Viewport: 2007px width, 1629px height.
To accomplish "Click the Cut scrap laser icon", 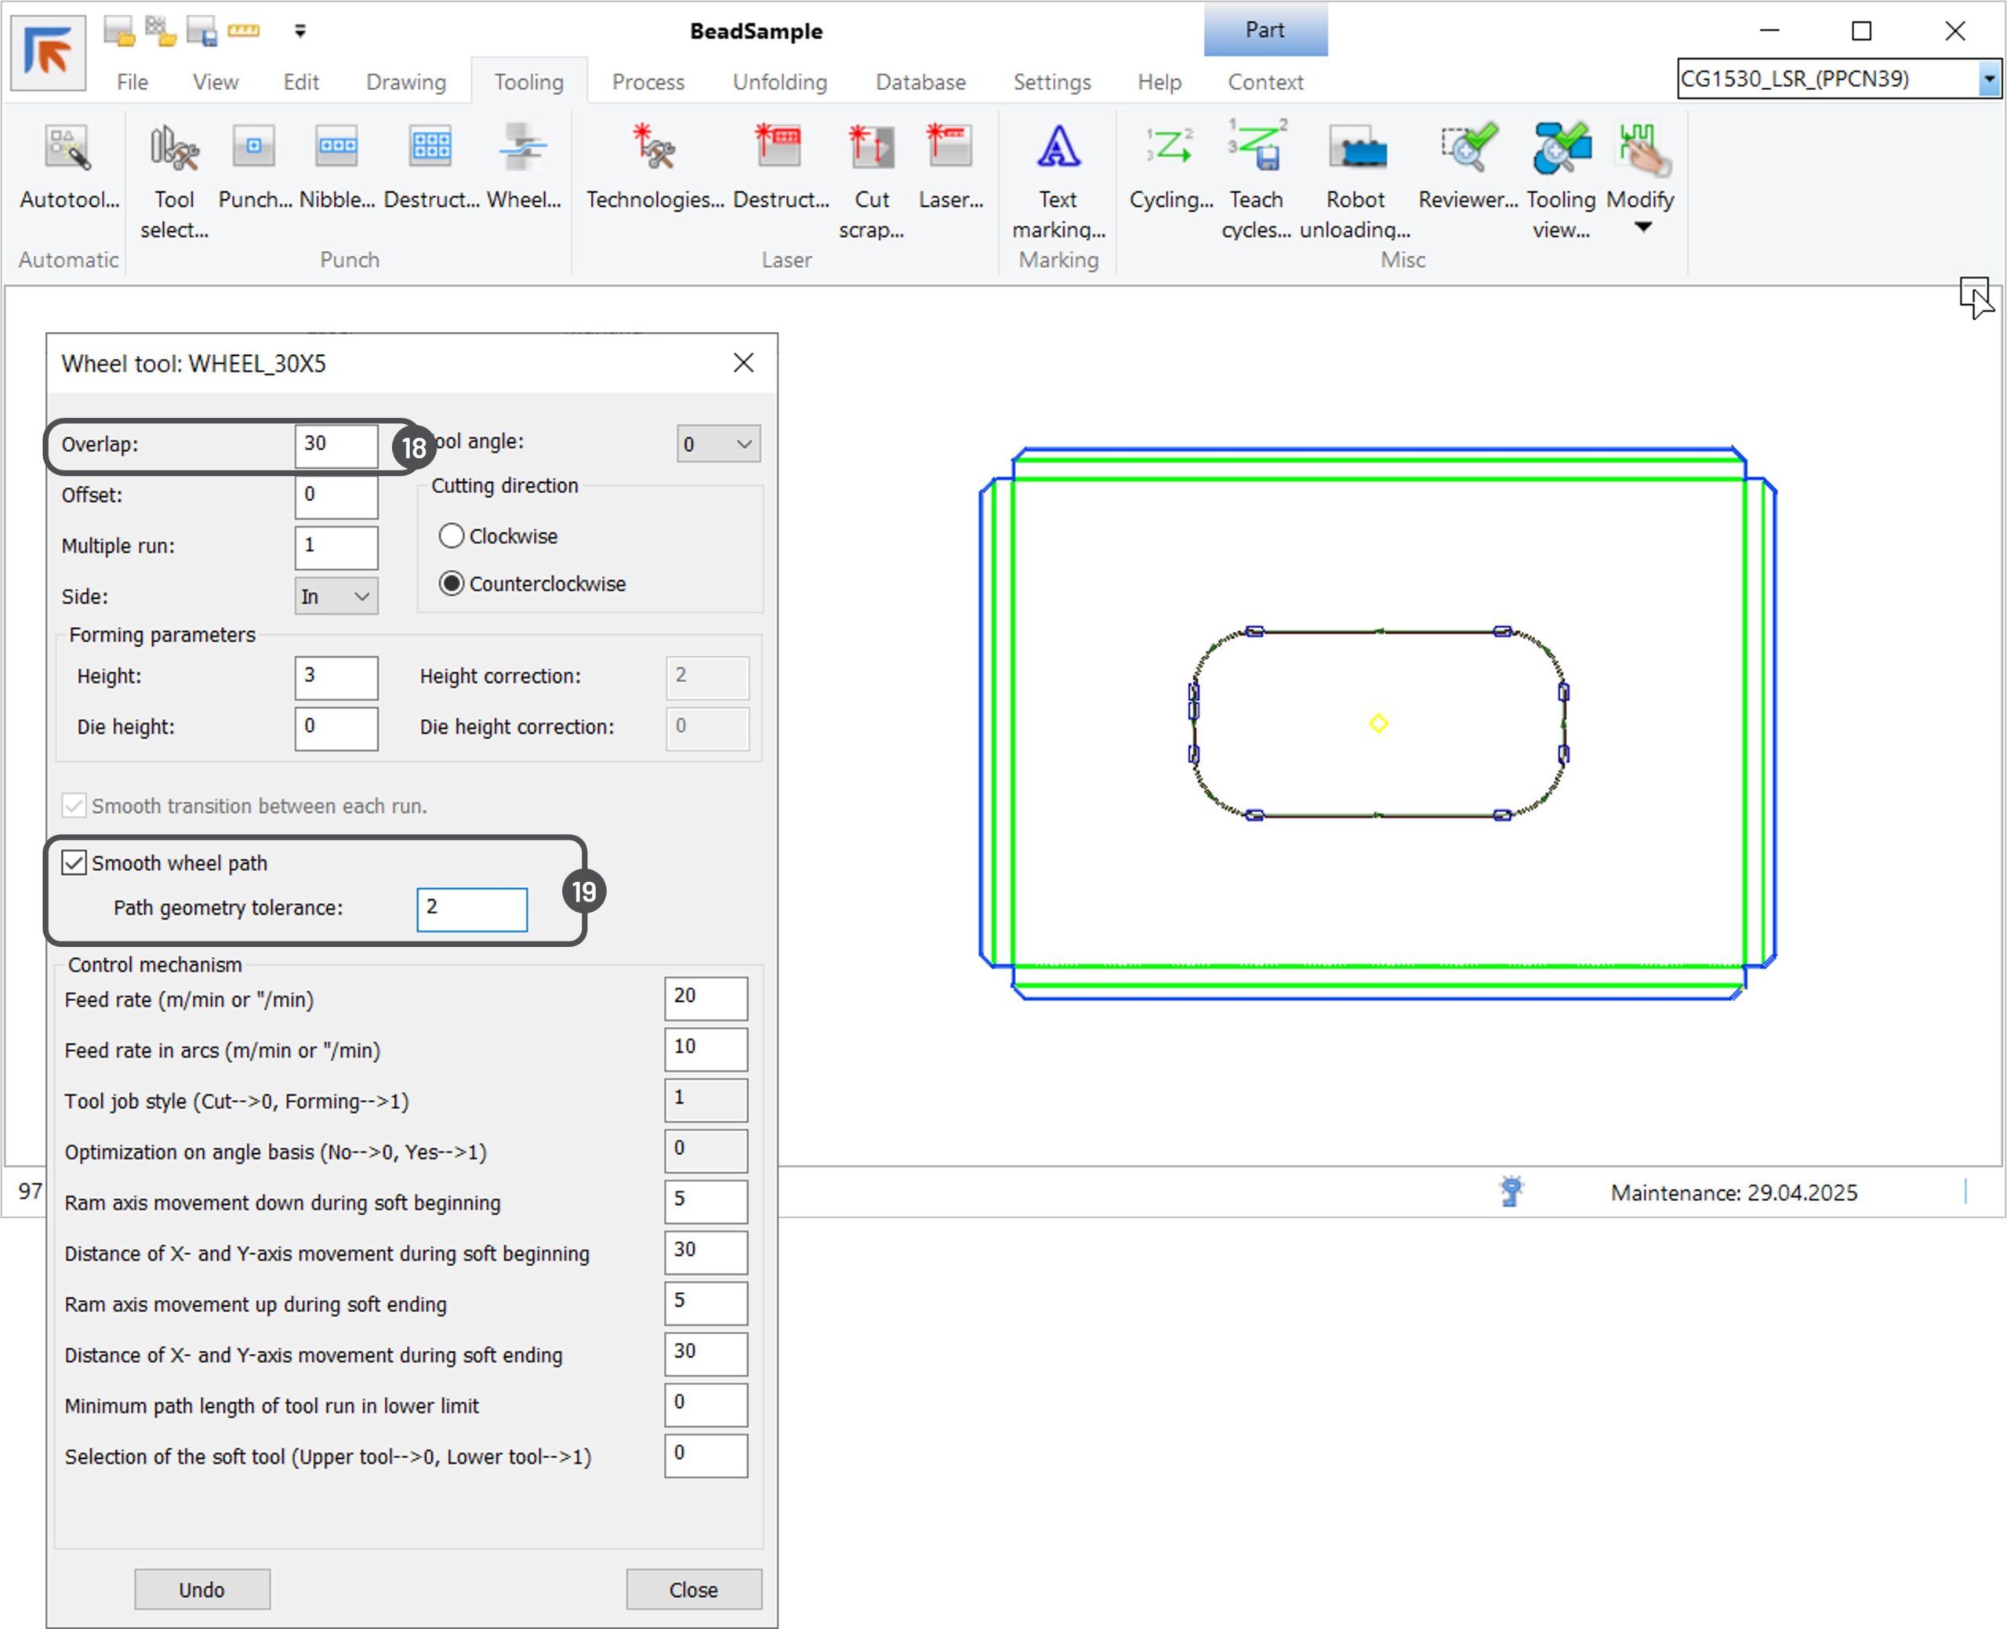I will click(871, 148).
